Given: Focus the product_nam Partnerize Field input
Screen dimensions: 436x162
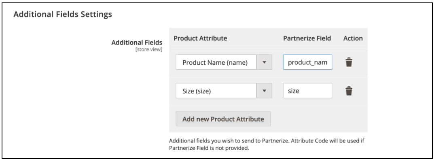Looking at the screenshot, I should click(x=307, y=62).
